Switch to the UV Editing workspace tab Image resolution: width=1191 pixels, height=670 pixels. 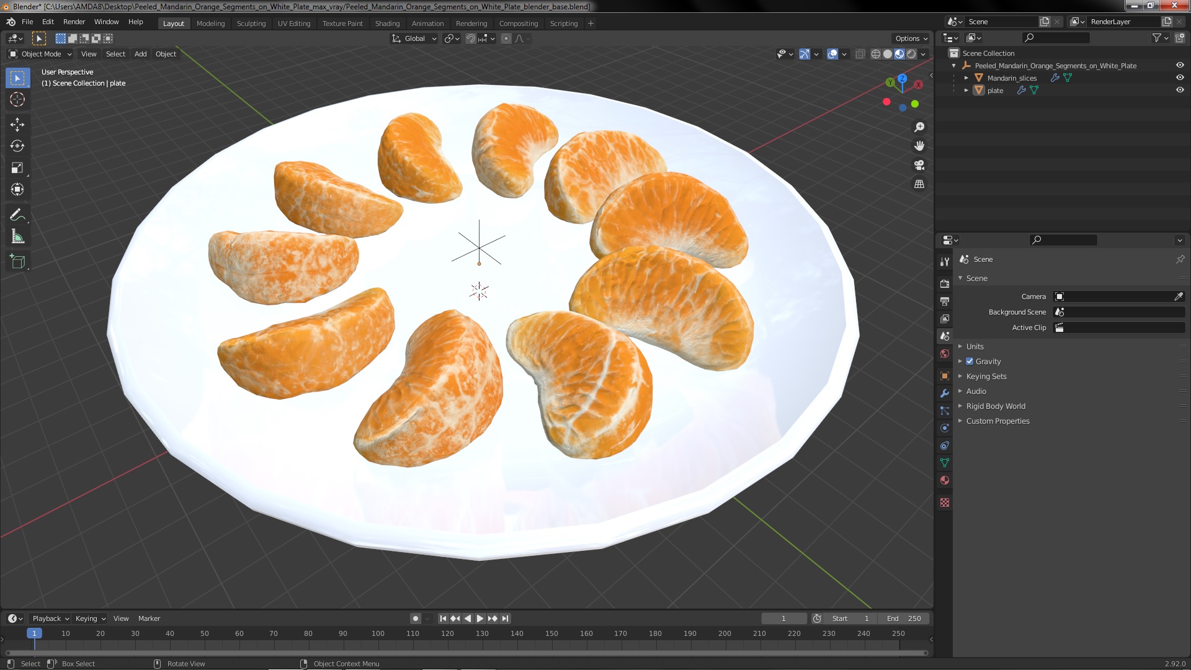click(294, 24)
